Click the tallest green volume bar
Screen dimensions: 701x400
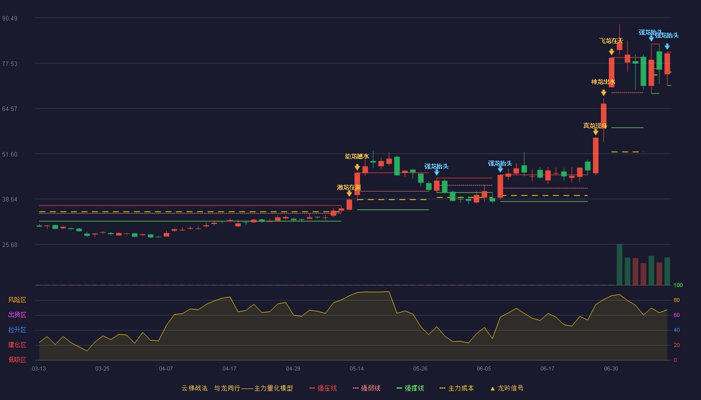tap(619, 264)
